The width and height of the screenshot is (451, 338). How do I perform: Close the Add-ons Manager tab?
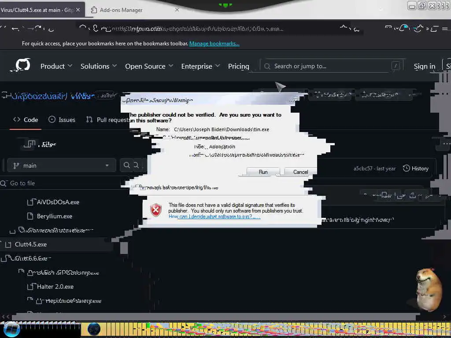[177, 10]
